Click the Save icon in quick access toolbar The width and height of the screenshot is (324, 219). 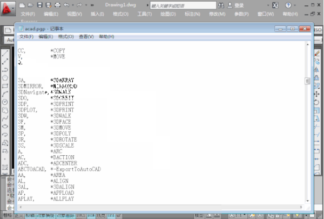39,5
